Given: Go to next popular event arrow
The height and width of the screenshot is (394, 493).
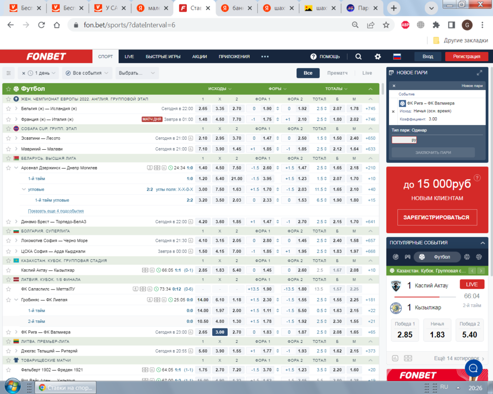Looking at the screenshot, I should coord(481,270).
